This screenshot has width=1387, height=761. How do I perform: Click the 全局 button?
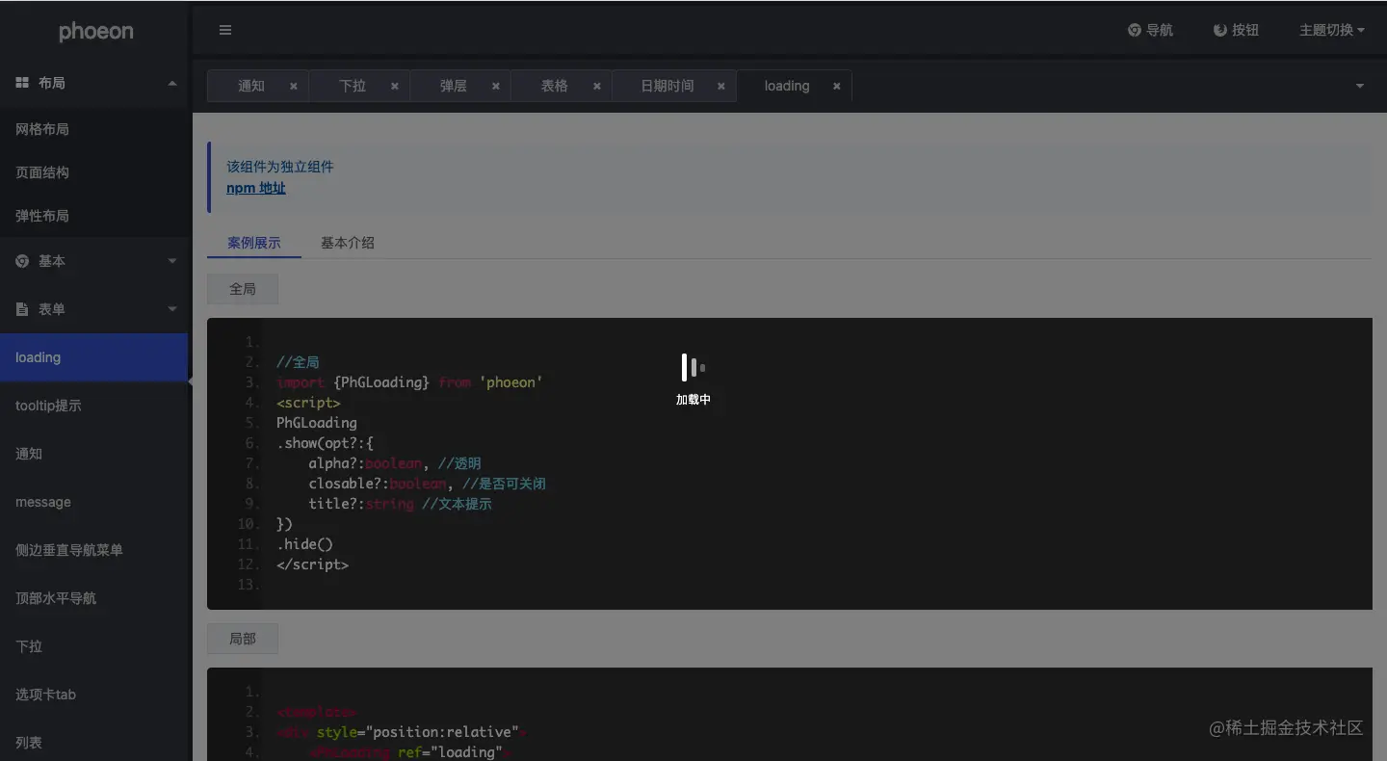point(243,289)
